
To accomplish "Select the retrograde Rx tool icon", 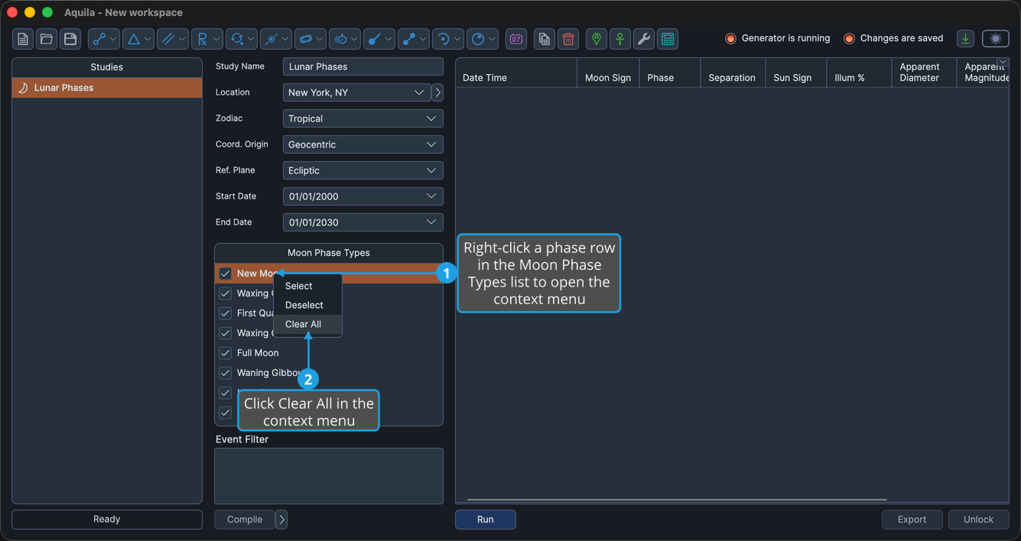I will (x=203, y=39).
